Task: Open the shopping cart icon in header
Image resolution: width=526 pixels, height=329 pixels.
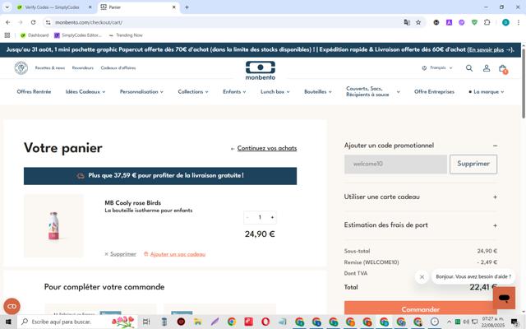Action: coord(502,69)
